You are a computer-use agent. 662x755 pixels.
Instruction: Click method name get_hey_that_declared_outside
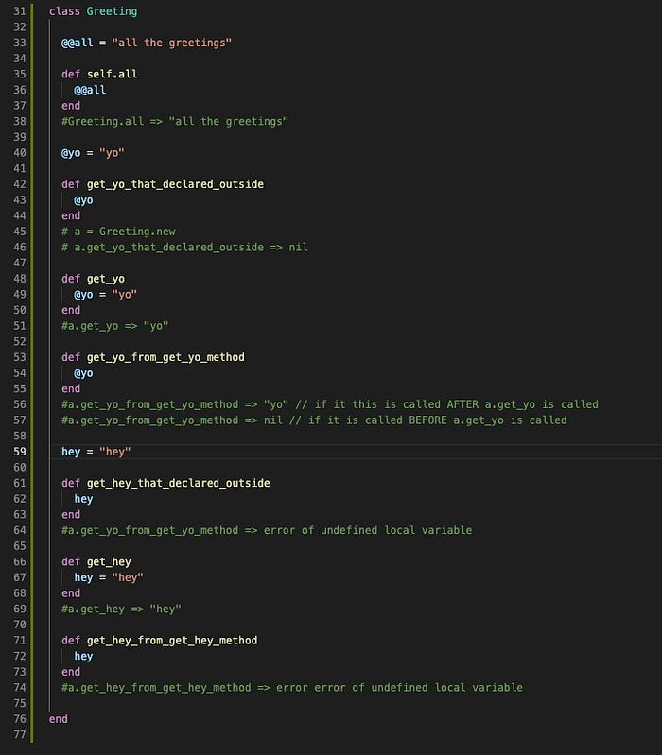click(x=179, y=483)
